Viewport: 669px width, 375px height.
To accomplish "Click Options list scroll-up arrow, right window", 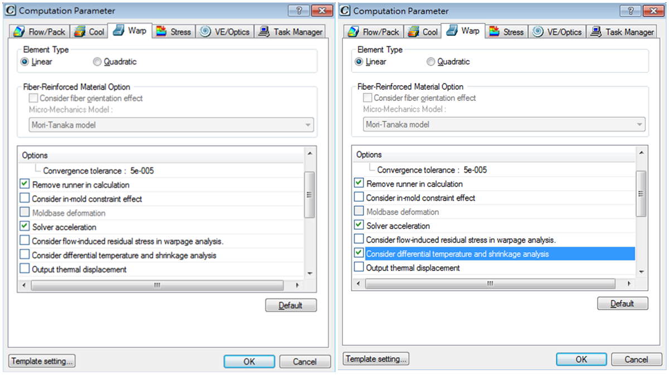I will [641, 152].
